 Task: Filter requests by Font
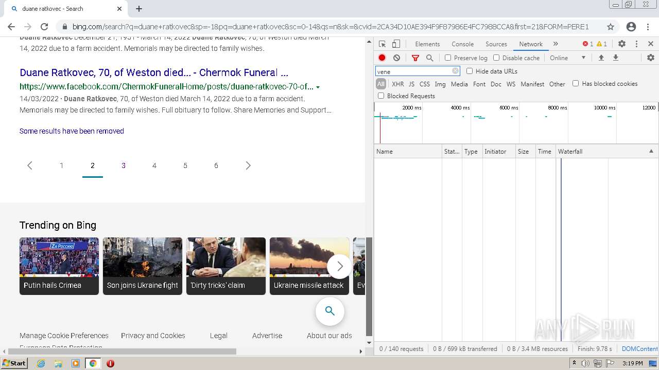click(x=479, y=84)
